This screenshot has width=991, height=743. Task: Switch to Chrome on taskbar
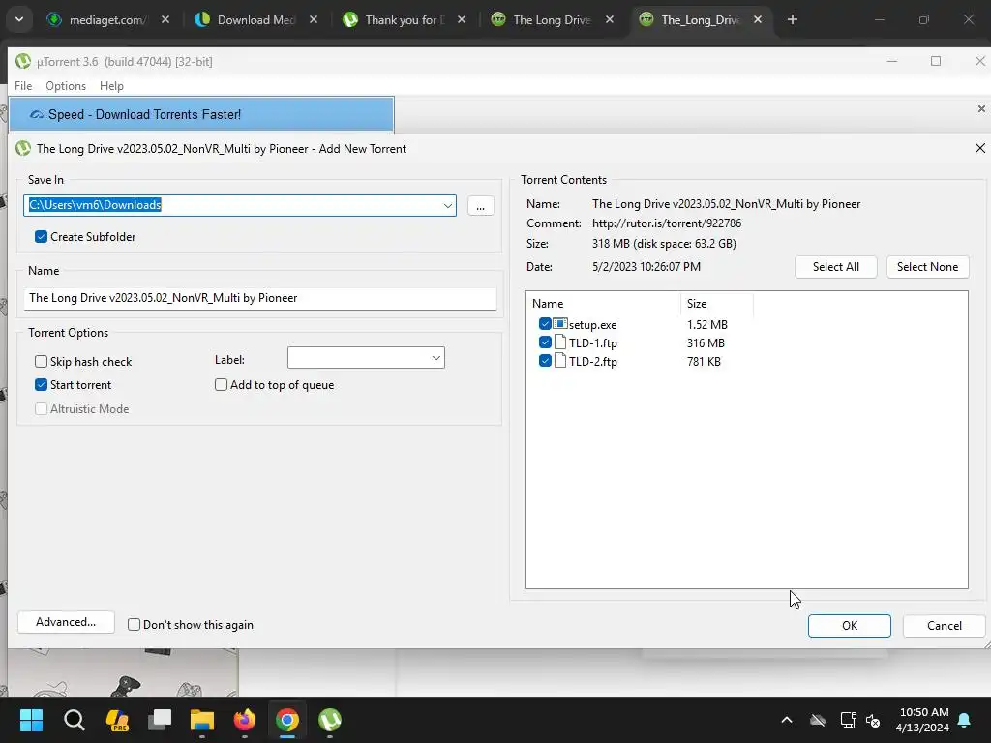pyautogui.click(x=286, y=720)
